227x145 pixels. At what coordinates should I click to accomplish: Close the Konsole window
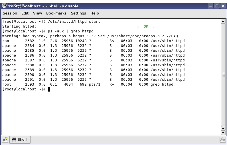(223, 6)
